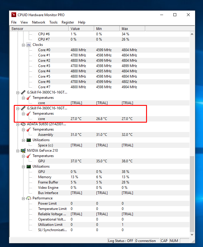Collapse Temperatures under NVIDIA GeForce 210
Viewport: 203px width, 247px height.
pyautogui.click(x=23, y=156)
